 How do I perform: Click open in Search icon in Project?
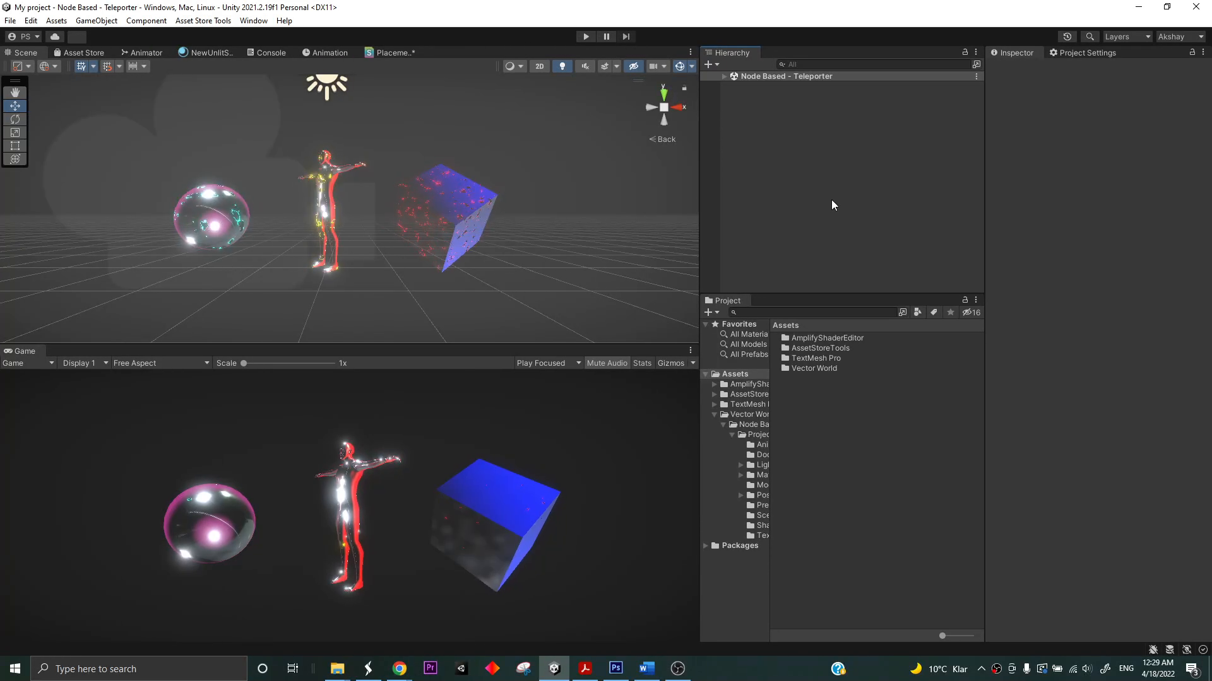click(903, 312)
